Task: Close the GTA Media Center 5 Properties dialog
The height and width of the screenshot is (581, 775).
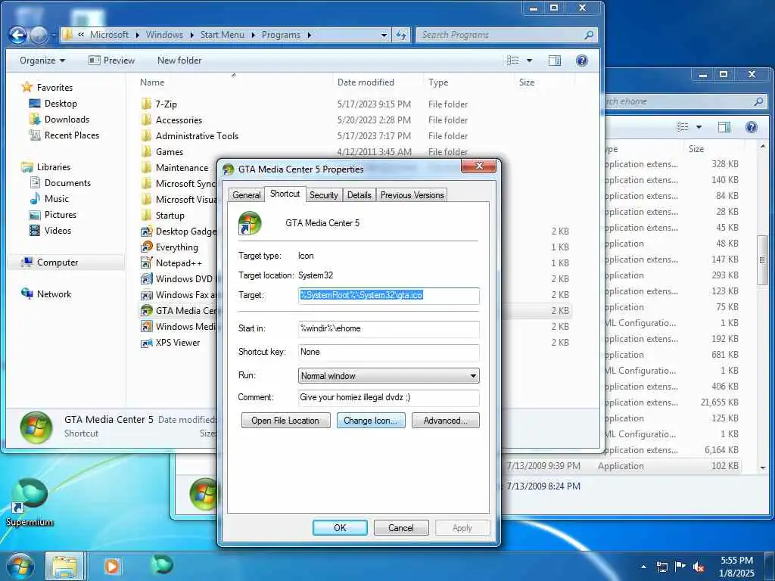Action: [x=478, y=166]
